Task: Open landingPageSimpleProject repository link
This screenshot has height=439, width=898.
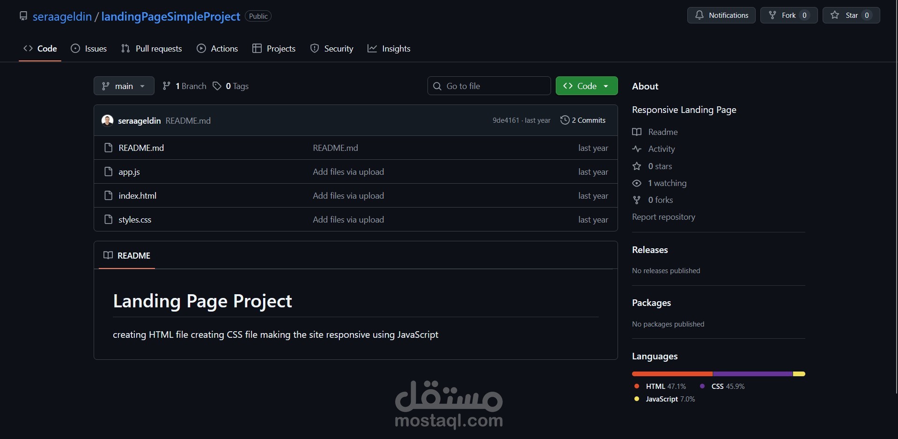Action: coord(171,16)
